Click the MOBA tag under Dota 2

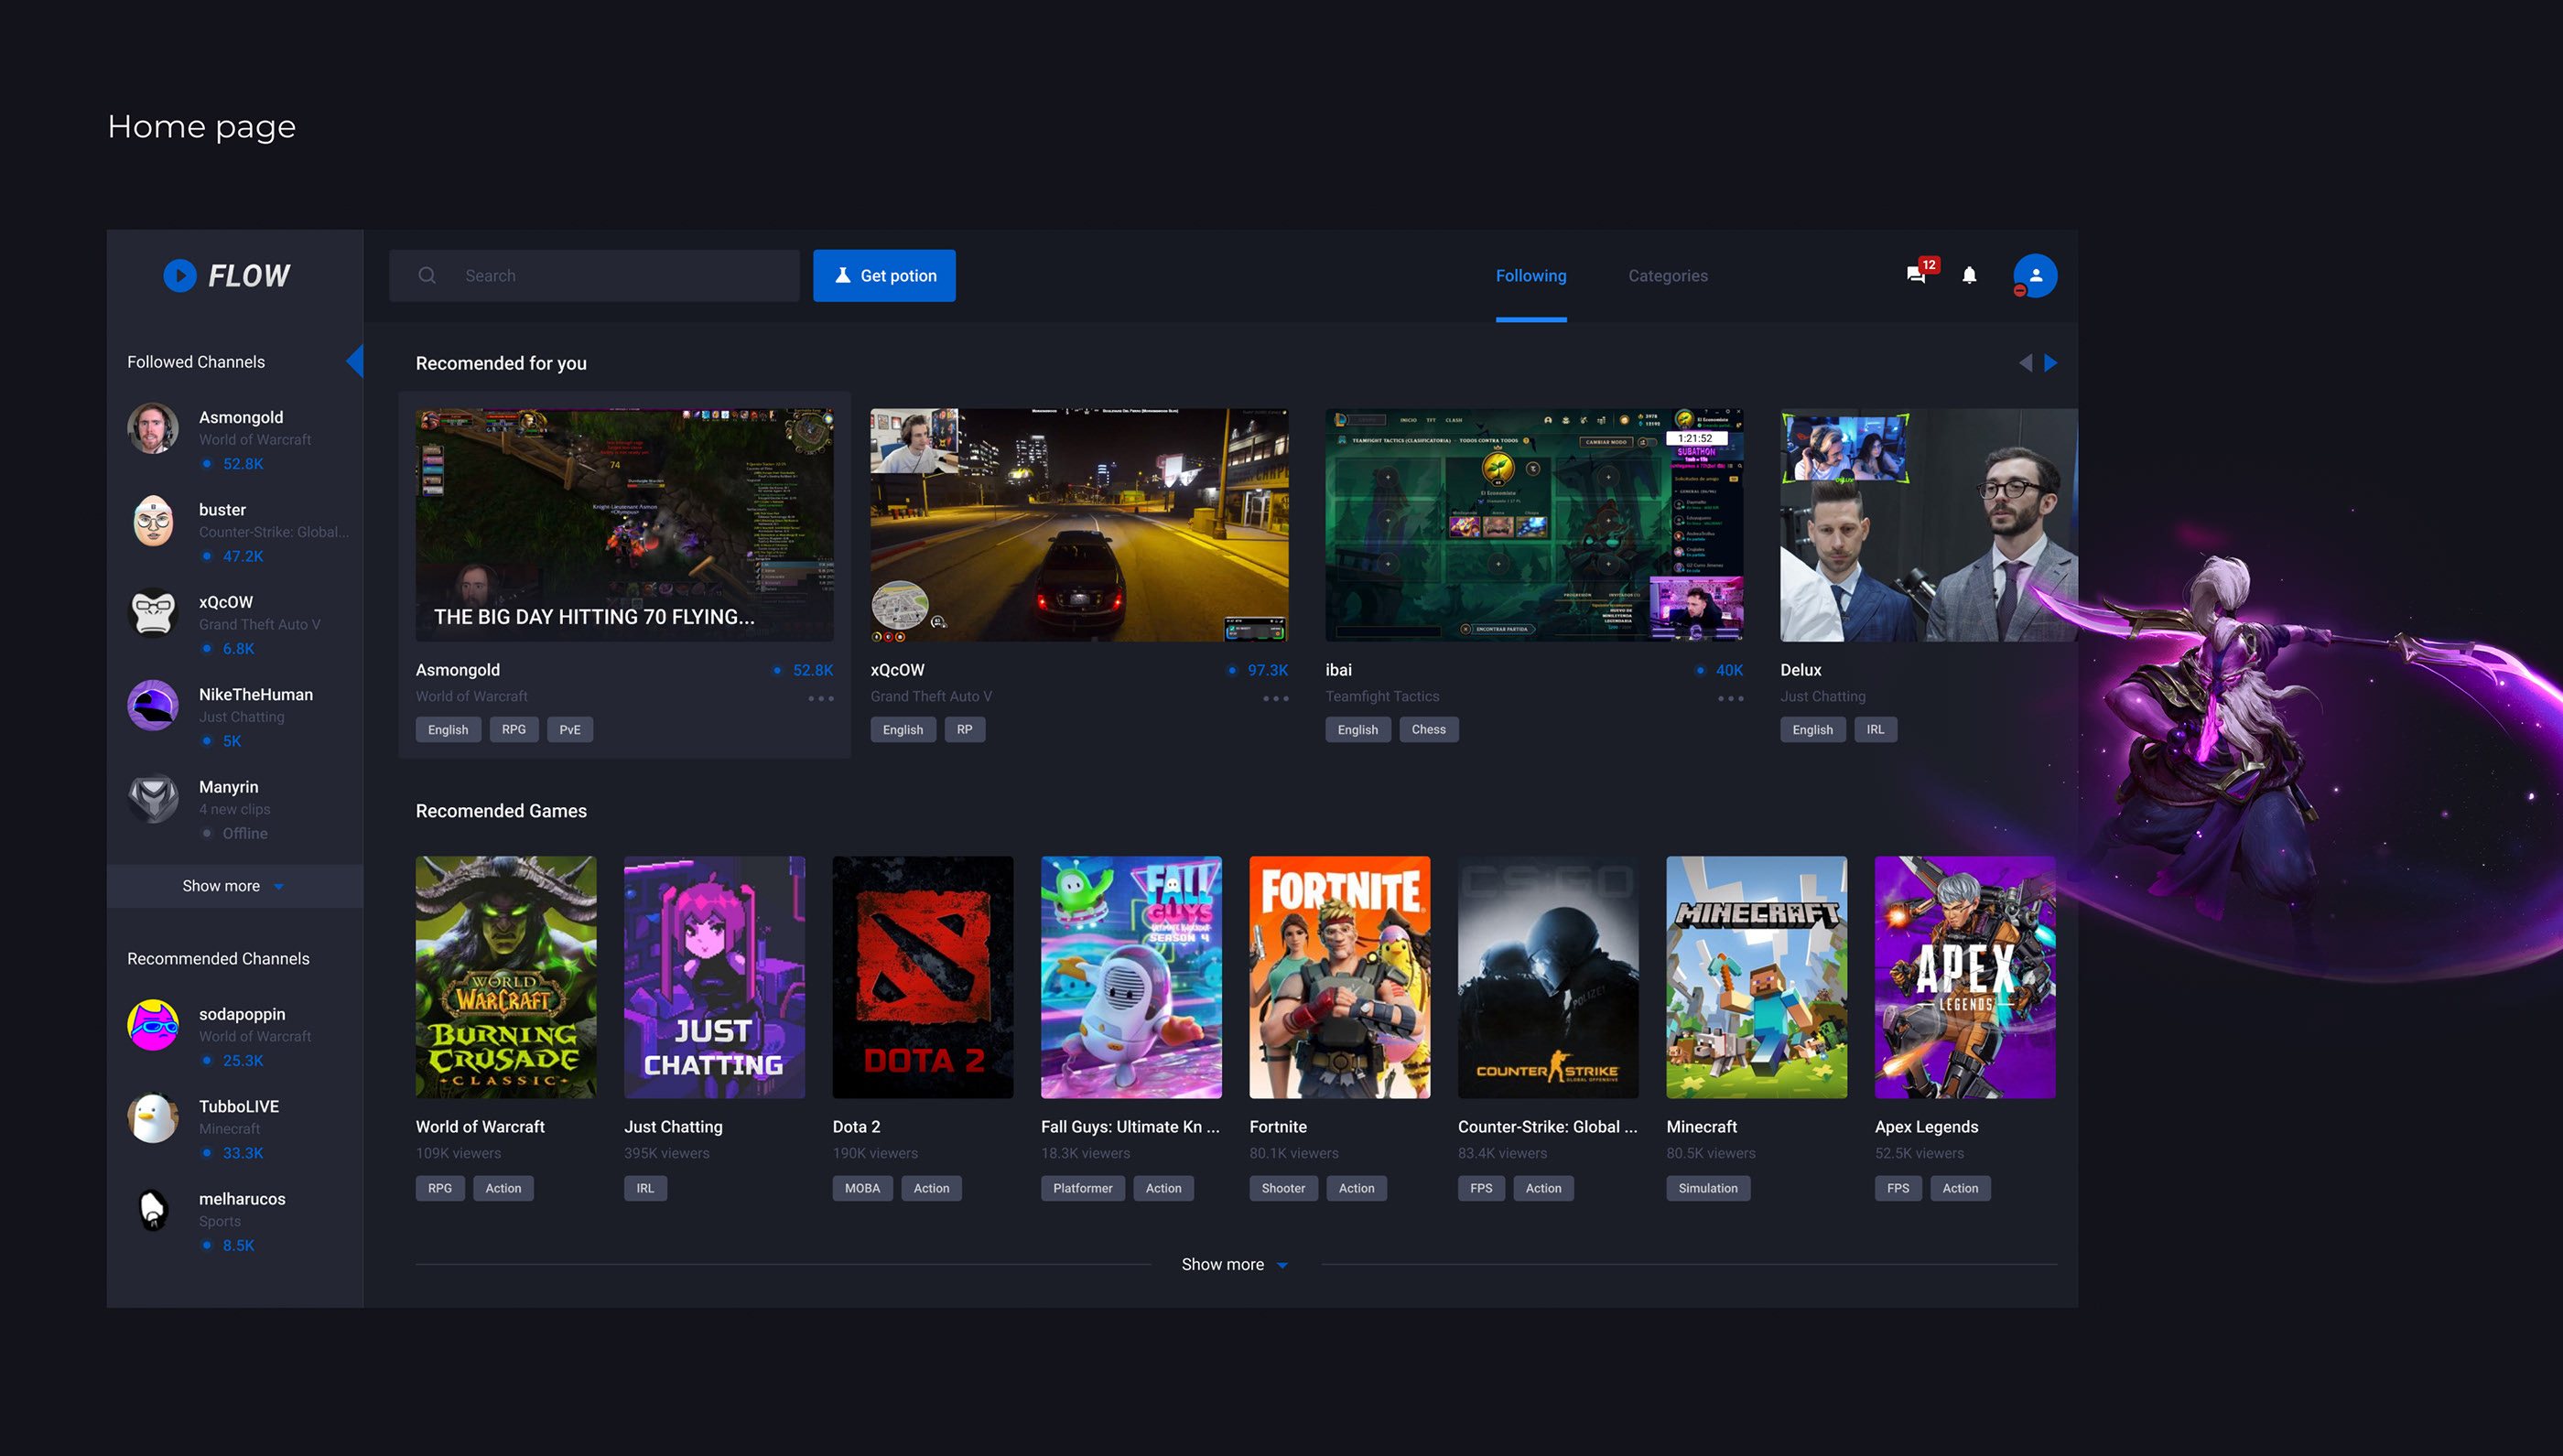click(861, 1188)
